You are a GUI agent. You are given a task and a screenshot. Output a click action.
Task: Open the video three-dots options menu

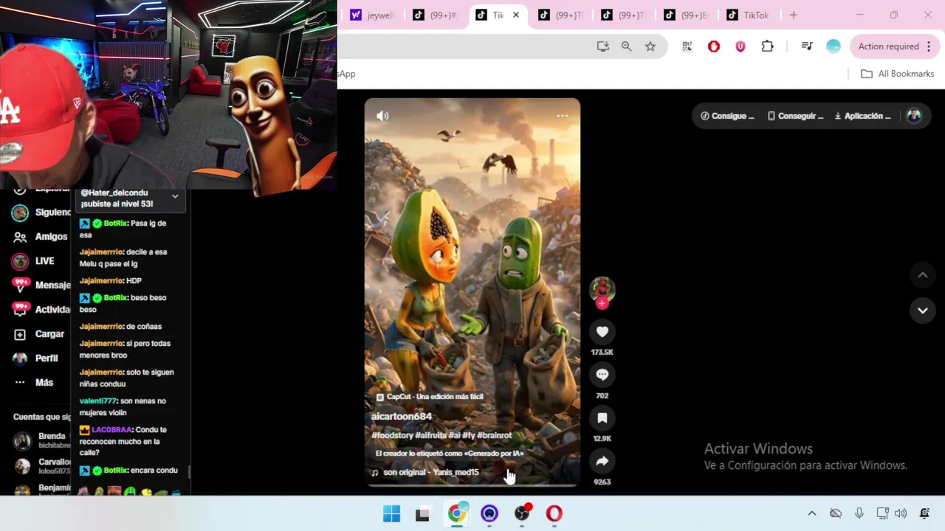point(563,116)
